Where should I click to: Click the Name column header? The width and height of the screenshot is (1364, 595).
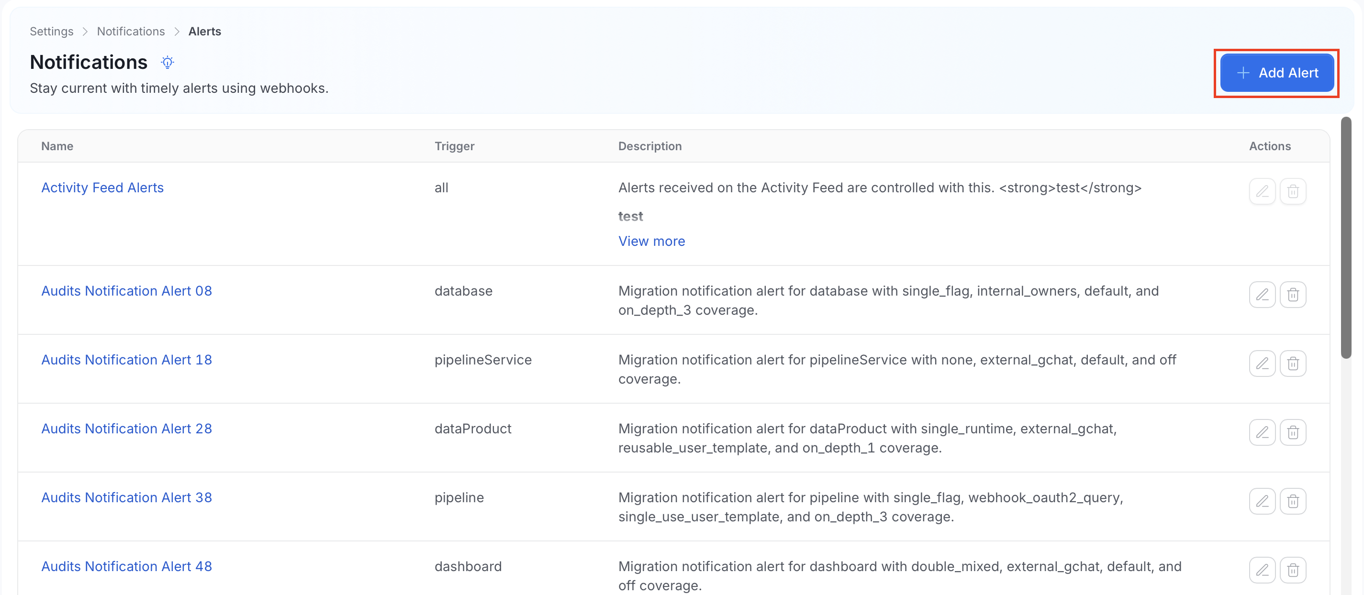coord(57,146)
